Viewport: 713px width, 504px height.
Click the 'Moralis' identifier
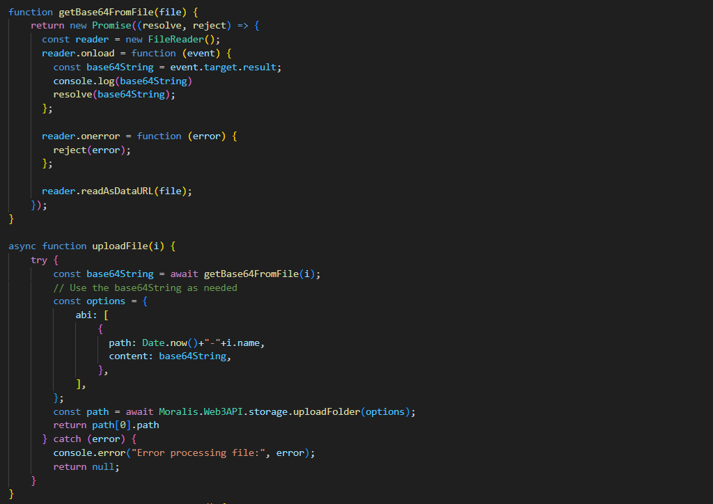179,411
